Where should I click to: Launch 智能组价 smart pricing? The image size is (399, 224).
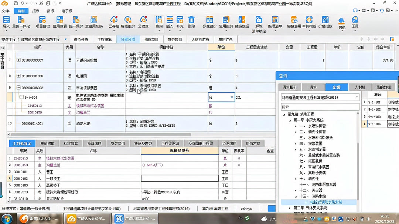(x=127, y=20)
